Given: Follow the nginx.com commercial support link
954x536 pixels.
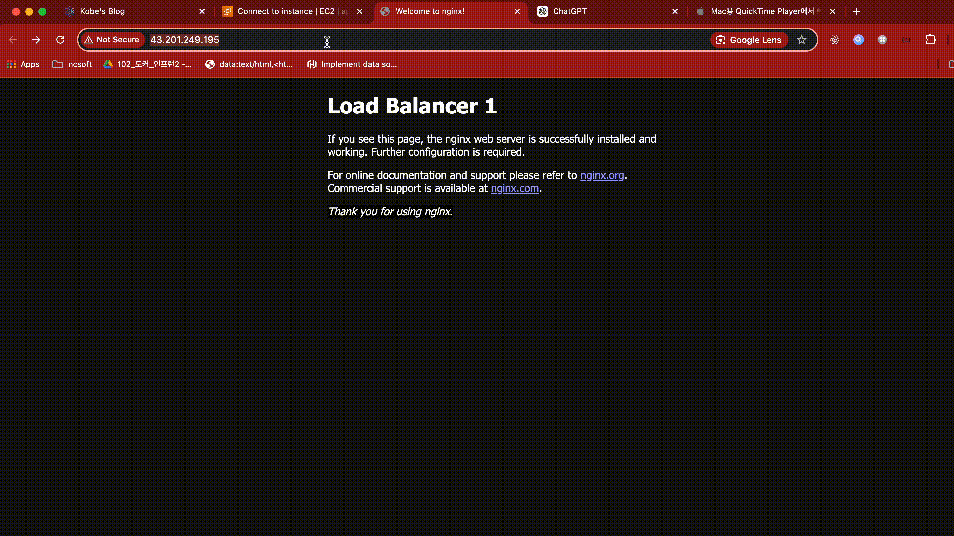Looking at the screenshot, I should (515, 188).
